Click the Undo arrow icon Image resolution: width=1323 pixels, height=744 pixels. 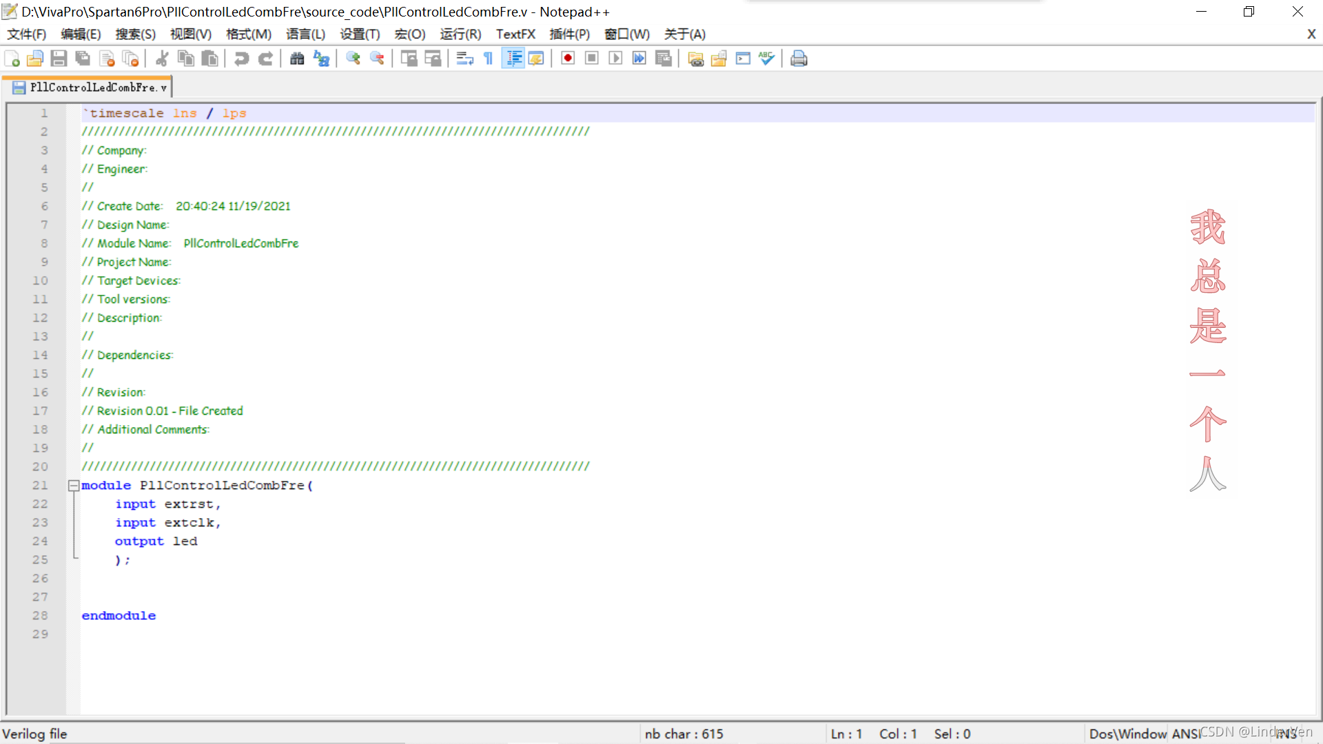(241, 59)
